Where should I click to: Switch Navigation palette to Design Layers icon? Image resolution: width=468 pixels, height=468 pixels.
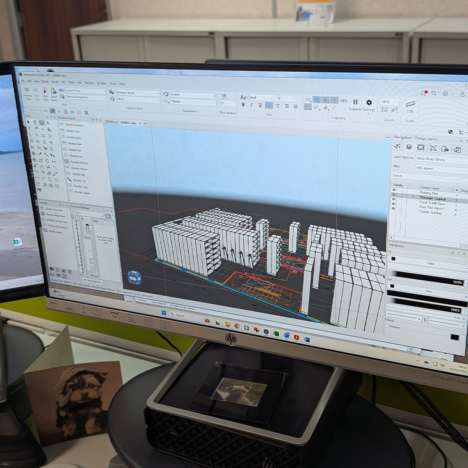(409, 147)
